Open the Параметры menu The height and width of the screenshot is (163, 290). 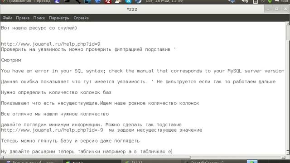(59, 18)
